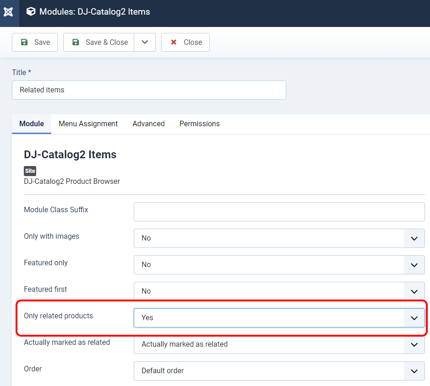Click the DJ-Catalog2 Items heading
The image size is (430, 386).
70,155
